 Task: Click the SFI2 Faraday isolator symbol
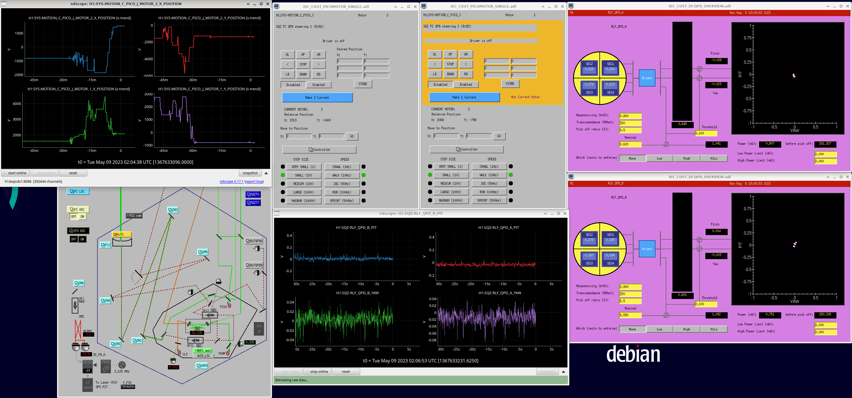tap(210, 315)
